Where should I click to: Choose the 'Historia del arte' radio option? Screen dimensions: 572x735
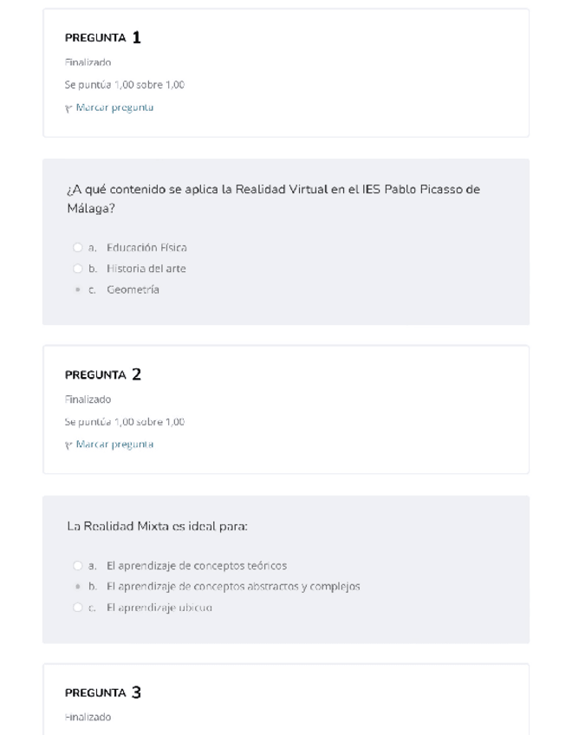click(78, 269)
